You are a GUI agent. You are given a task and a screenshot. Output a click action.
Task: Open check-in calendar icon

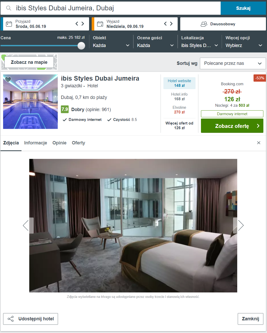(9, 24)
